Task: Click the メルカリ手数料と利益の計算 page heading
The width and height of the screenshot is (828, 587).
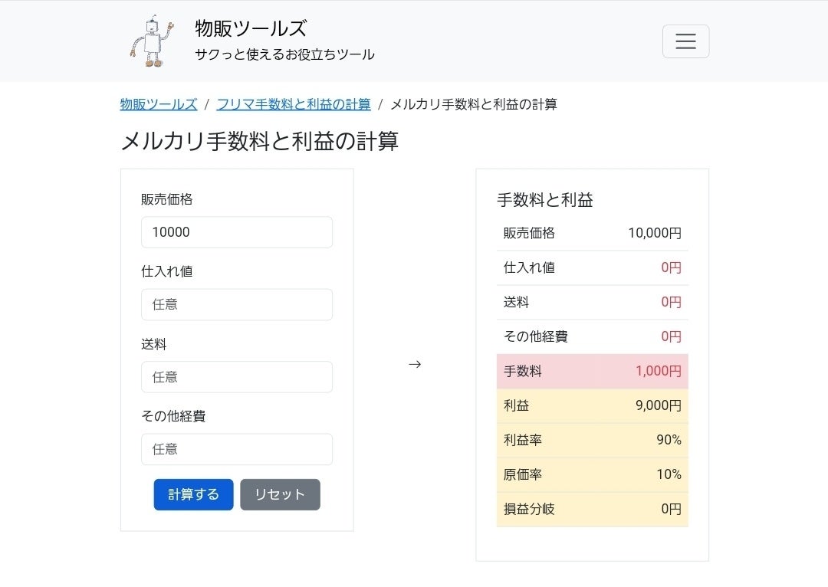Action: (259, 142)
